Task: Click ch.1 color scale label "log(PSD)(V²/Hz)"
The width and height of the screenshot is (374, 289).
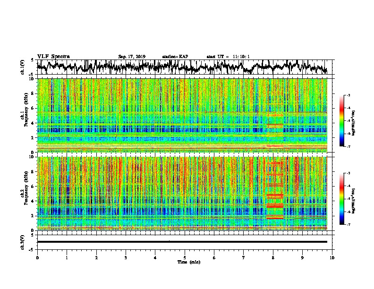Action: click(x=353, y=123)
